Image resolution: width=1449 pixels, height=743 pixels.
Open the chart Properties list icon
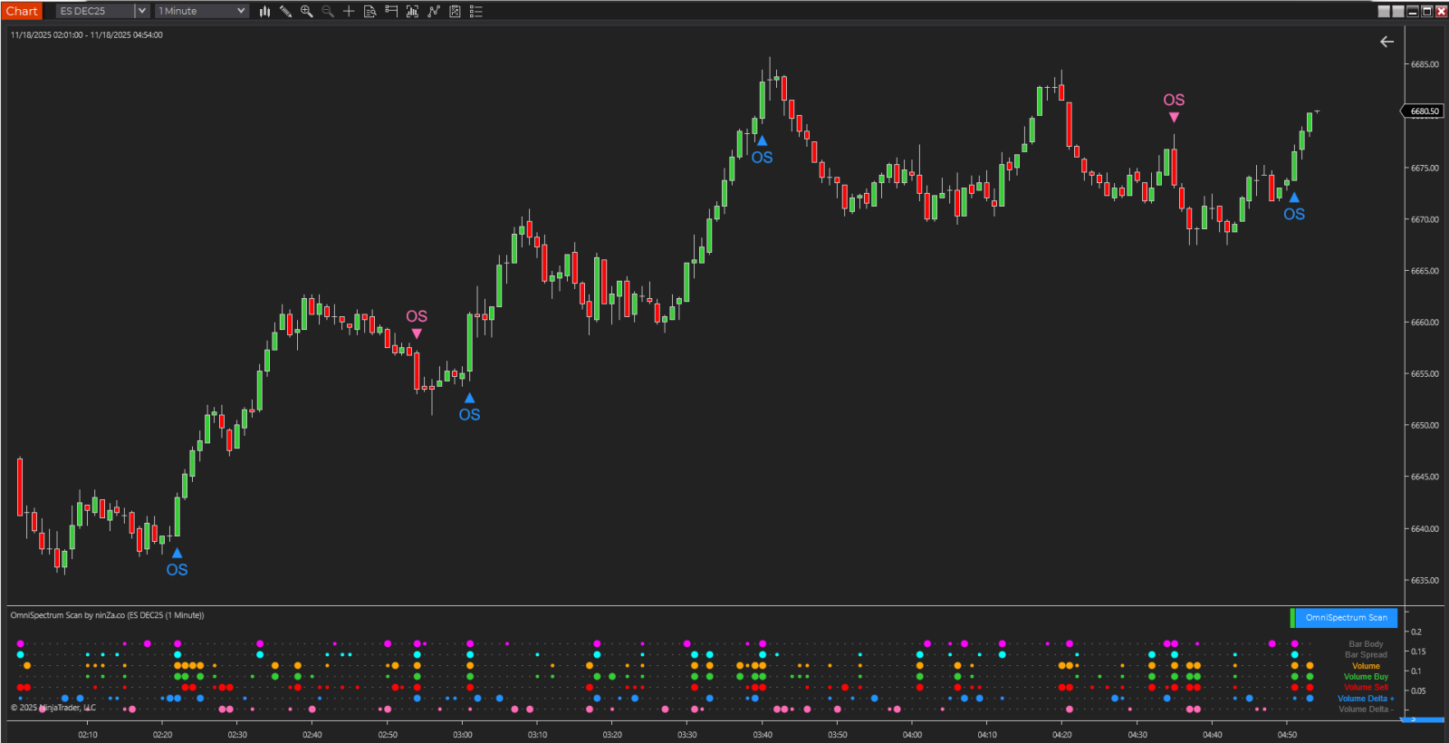[x=476, y=11]
